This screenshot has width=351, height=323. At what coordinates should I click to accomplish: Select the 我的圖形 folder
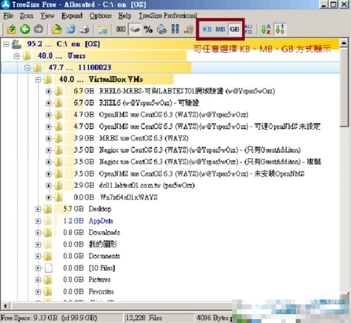(103, 244)
